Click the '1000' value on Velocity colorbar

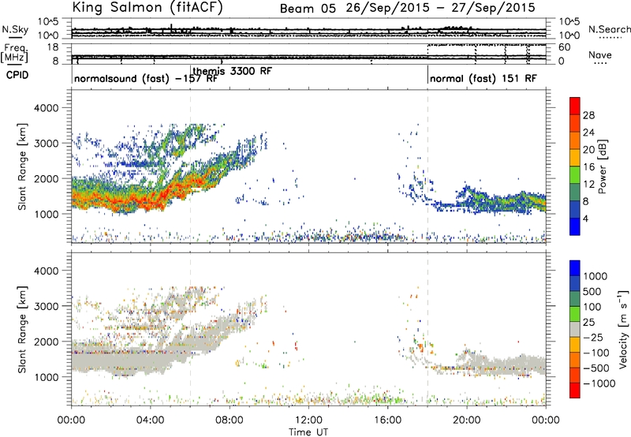click(596, 276)
